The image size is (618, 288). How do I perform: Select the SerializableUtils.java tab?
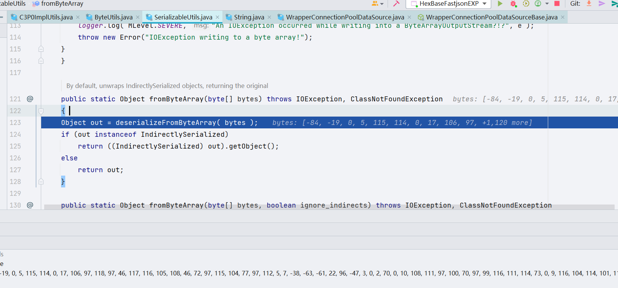pyautogui.click(x=183, y=17)
